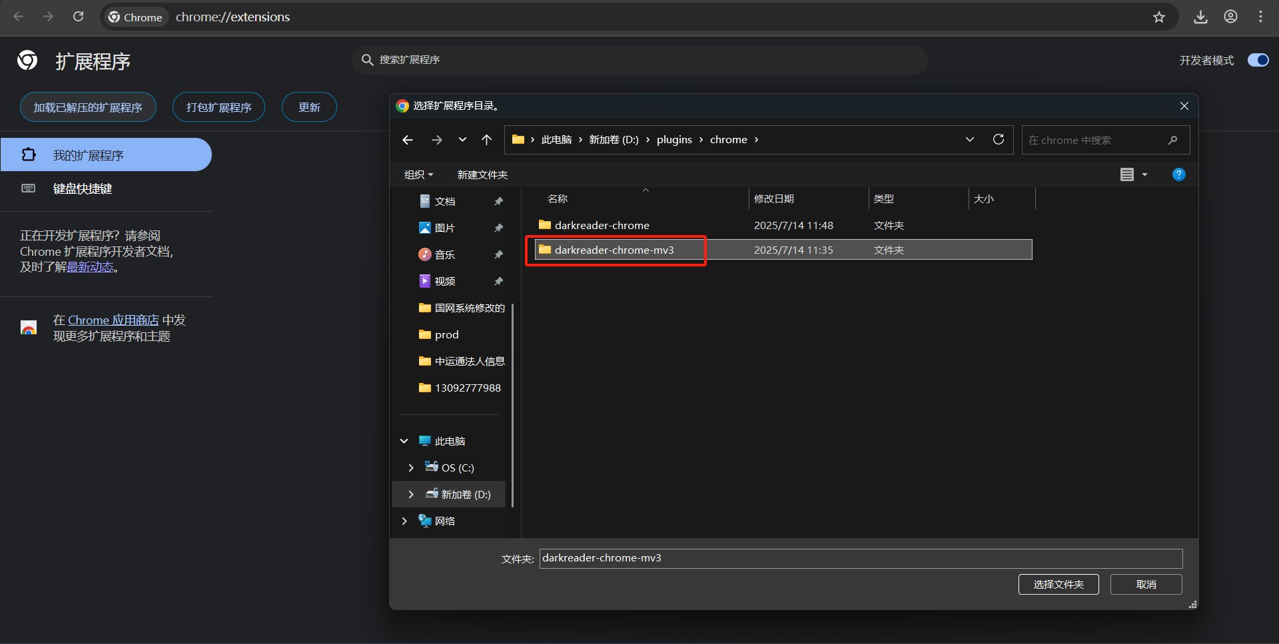The height and width of the screenshot is (644, 1279).
Task: Go back in the file dialog
Action: 408,140
